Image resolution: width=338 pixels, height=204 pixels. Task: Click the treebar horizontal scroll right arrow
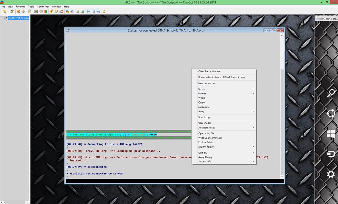tap(27, 202)
